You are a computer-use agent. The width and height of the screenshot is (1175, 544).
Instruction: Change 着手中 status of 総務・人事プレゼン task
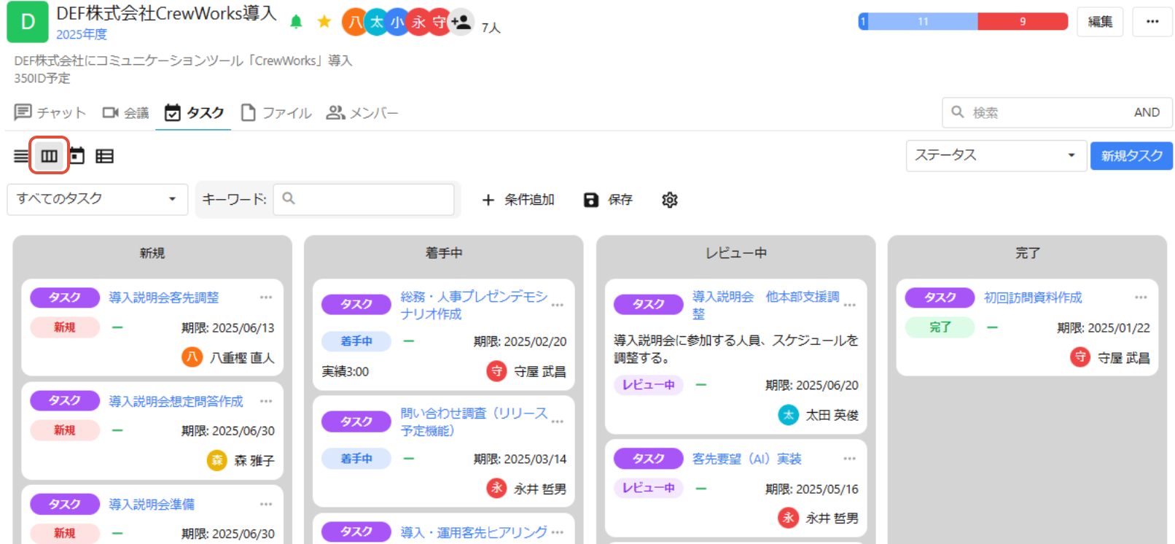tap(356, 341)
